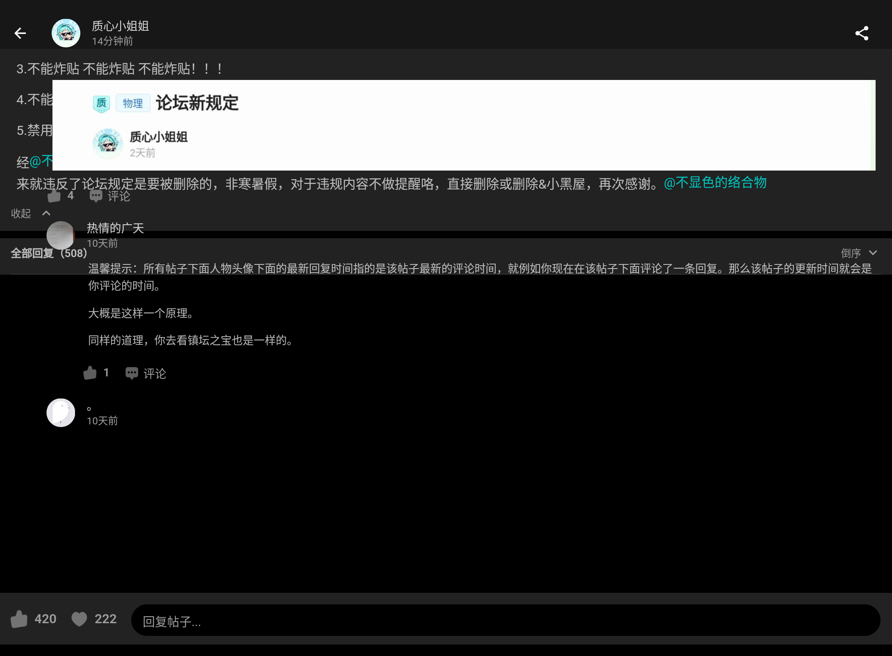This screenshot has height=656, width=892.
Task: Open 质心小姐姐 avatar inside quoted card
Action: click(x=108, y=143)
